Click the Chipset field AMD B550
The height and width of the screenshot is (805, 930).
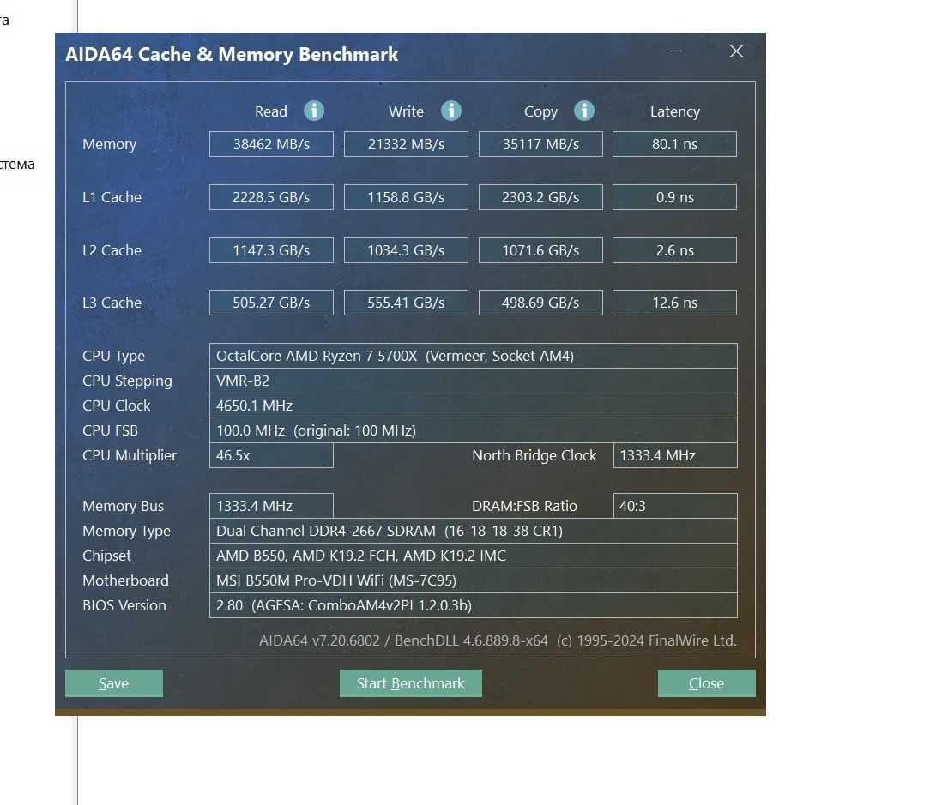[x=474, y=556]
